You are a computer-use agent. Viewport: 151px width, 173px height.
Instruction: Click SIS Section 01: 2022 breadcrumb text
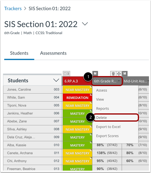point(49,9)
